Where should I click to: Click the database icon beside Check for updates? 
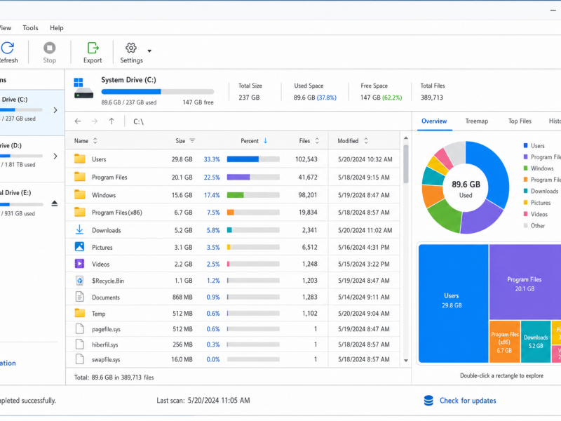tap(428, 401)
